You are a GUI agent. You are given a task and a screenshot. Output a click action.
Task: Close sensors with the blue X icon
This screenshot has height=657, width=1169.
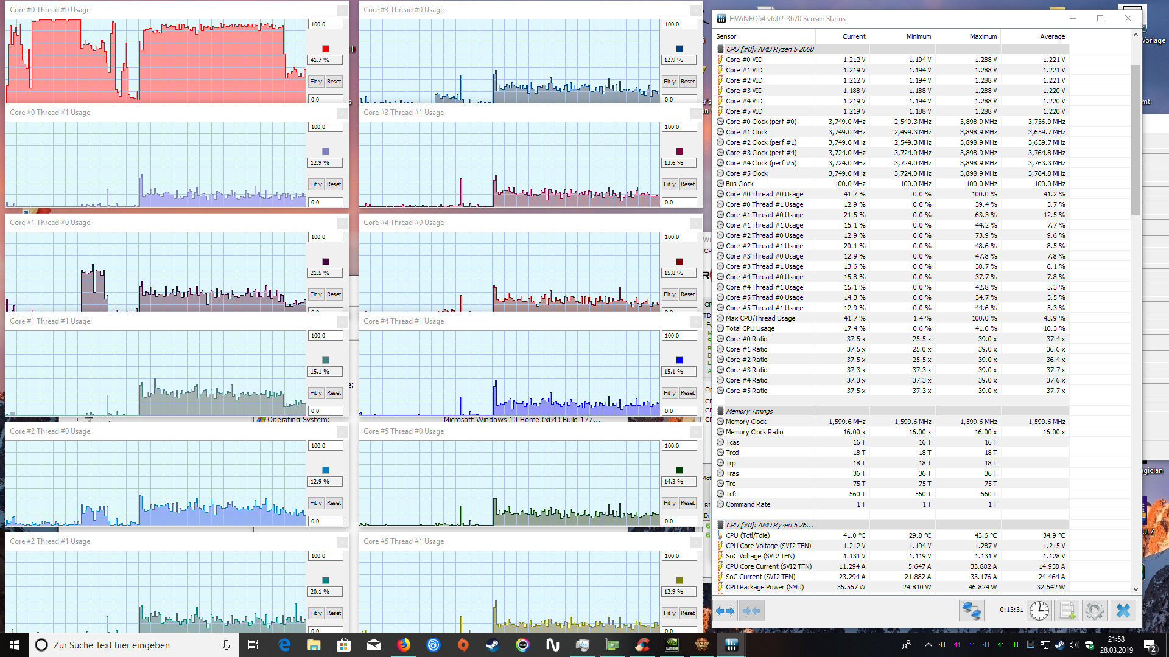click(x=1123, y=610)
